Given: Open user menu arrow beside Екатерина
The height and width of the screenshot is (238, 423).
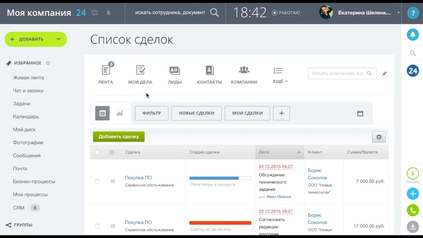Looking at the screenshot, I should [x=399, y=13].
